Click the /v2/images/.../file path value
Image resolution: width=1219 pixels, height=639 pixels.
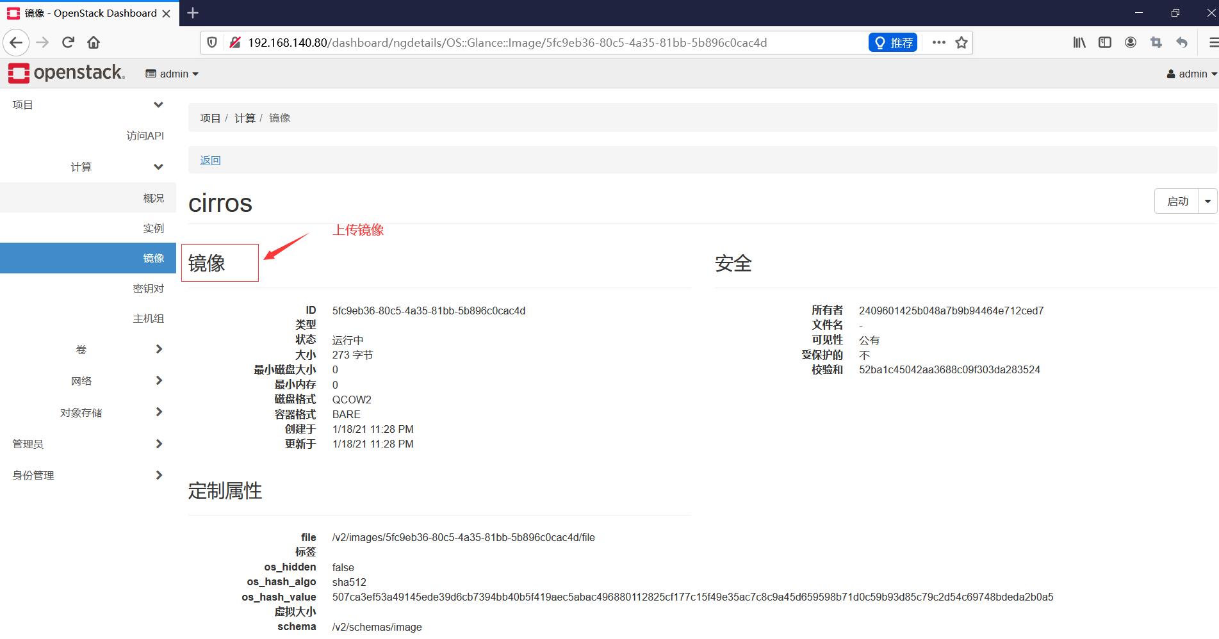click(x=463, y=537)
